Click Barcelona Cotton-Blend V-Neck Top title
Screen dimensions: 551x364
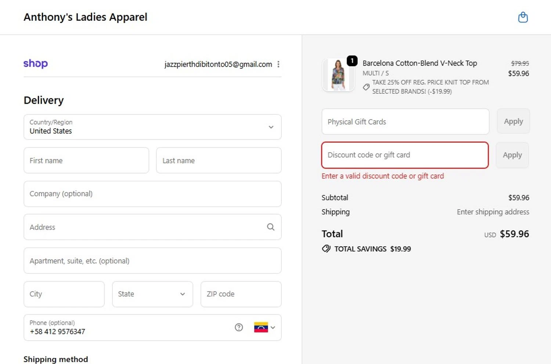coord(419,63)
